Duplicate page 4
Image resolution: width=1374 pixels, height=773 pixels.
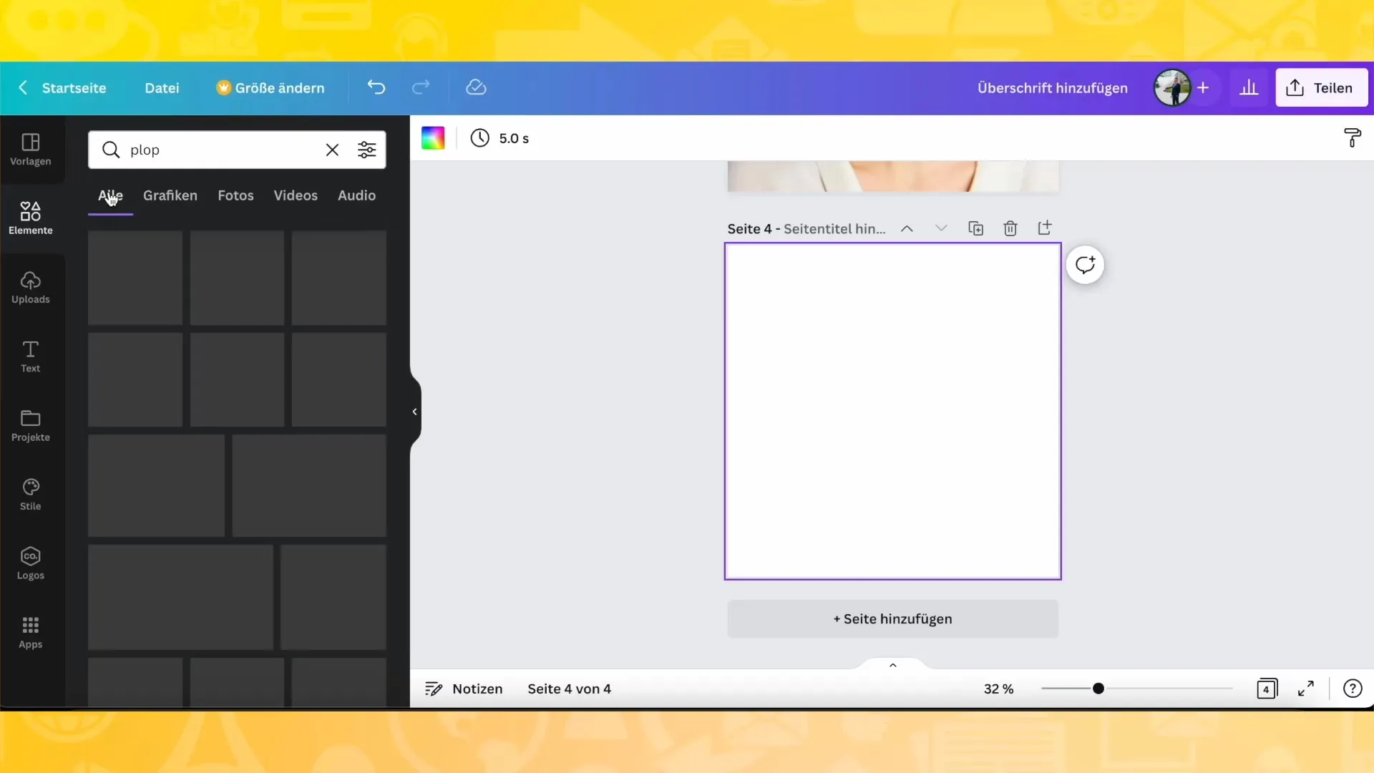pos(975,228)
